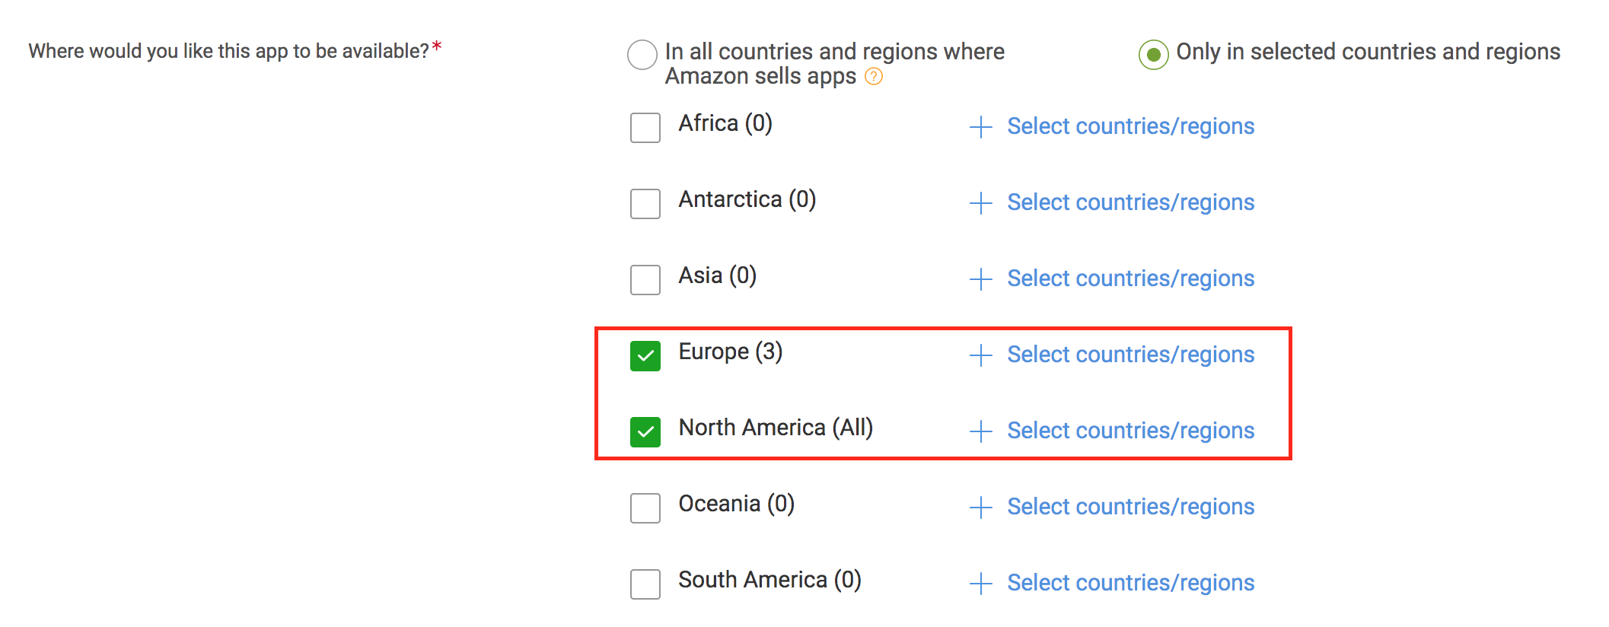1609x627 pixels.
Task: Open Select countries/regions link for Asia
Action: [1130, 278]
